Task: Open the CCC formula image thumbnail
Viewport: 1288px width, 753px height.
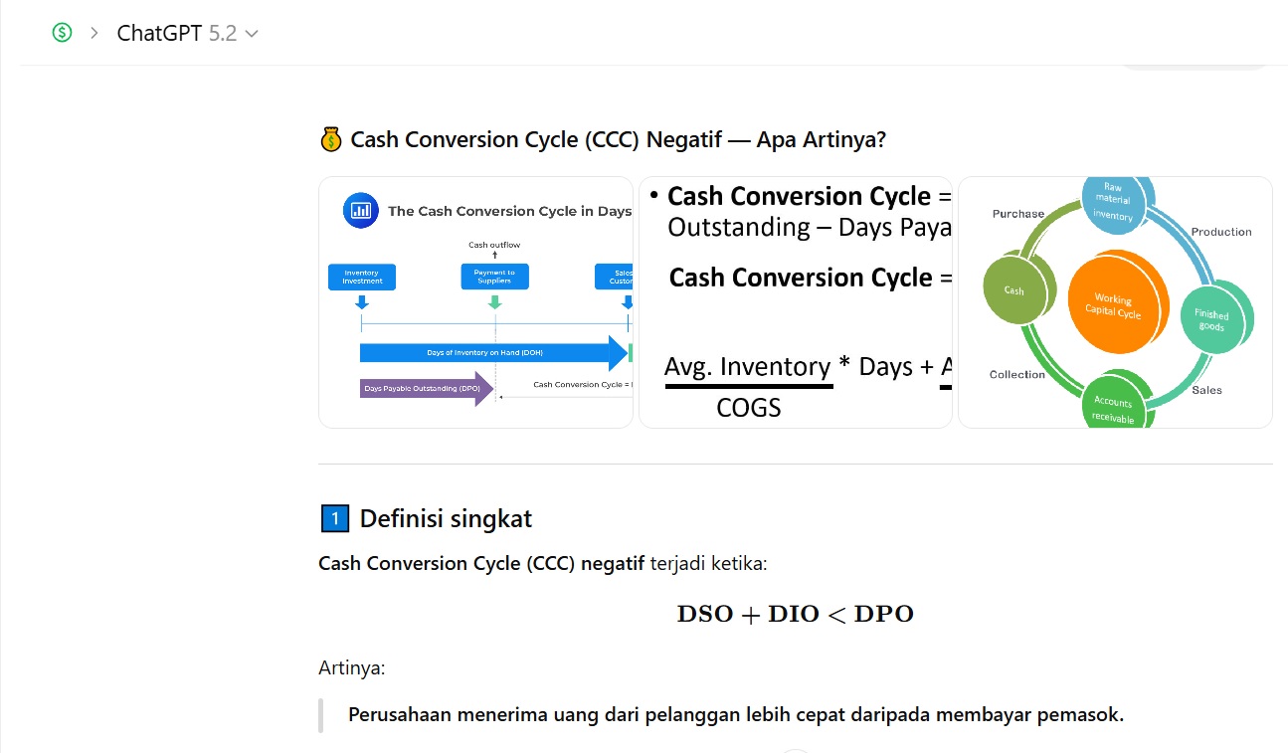Action: pyautogui.click(x=795, y=302)
